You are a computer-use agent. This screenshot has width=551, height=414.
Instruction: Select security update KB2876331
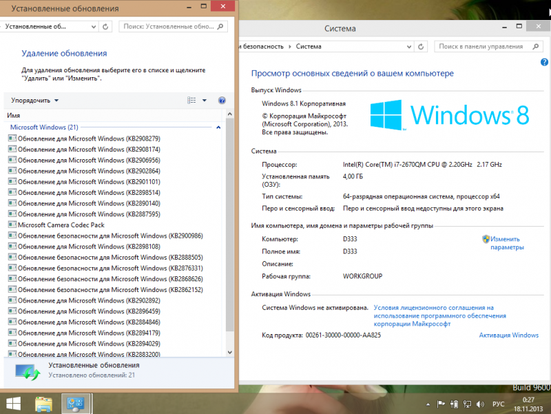coord(105,268)
